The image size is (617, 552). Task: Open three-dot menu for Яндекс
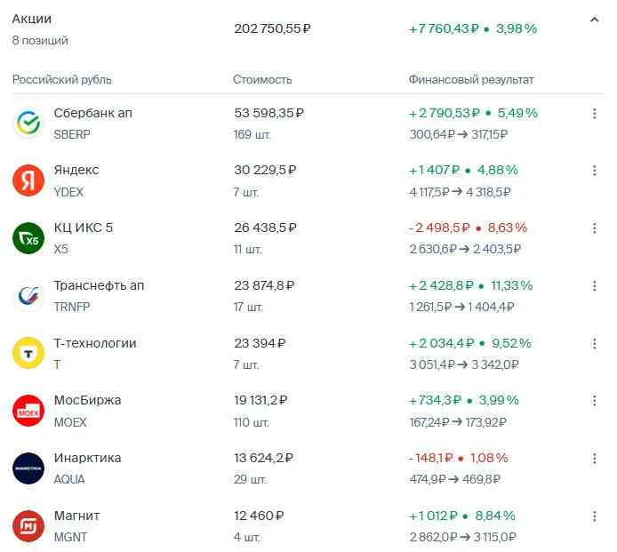pos(594,171)
